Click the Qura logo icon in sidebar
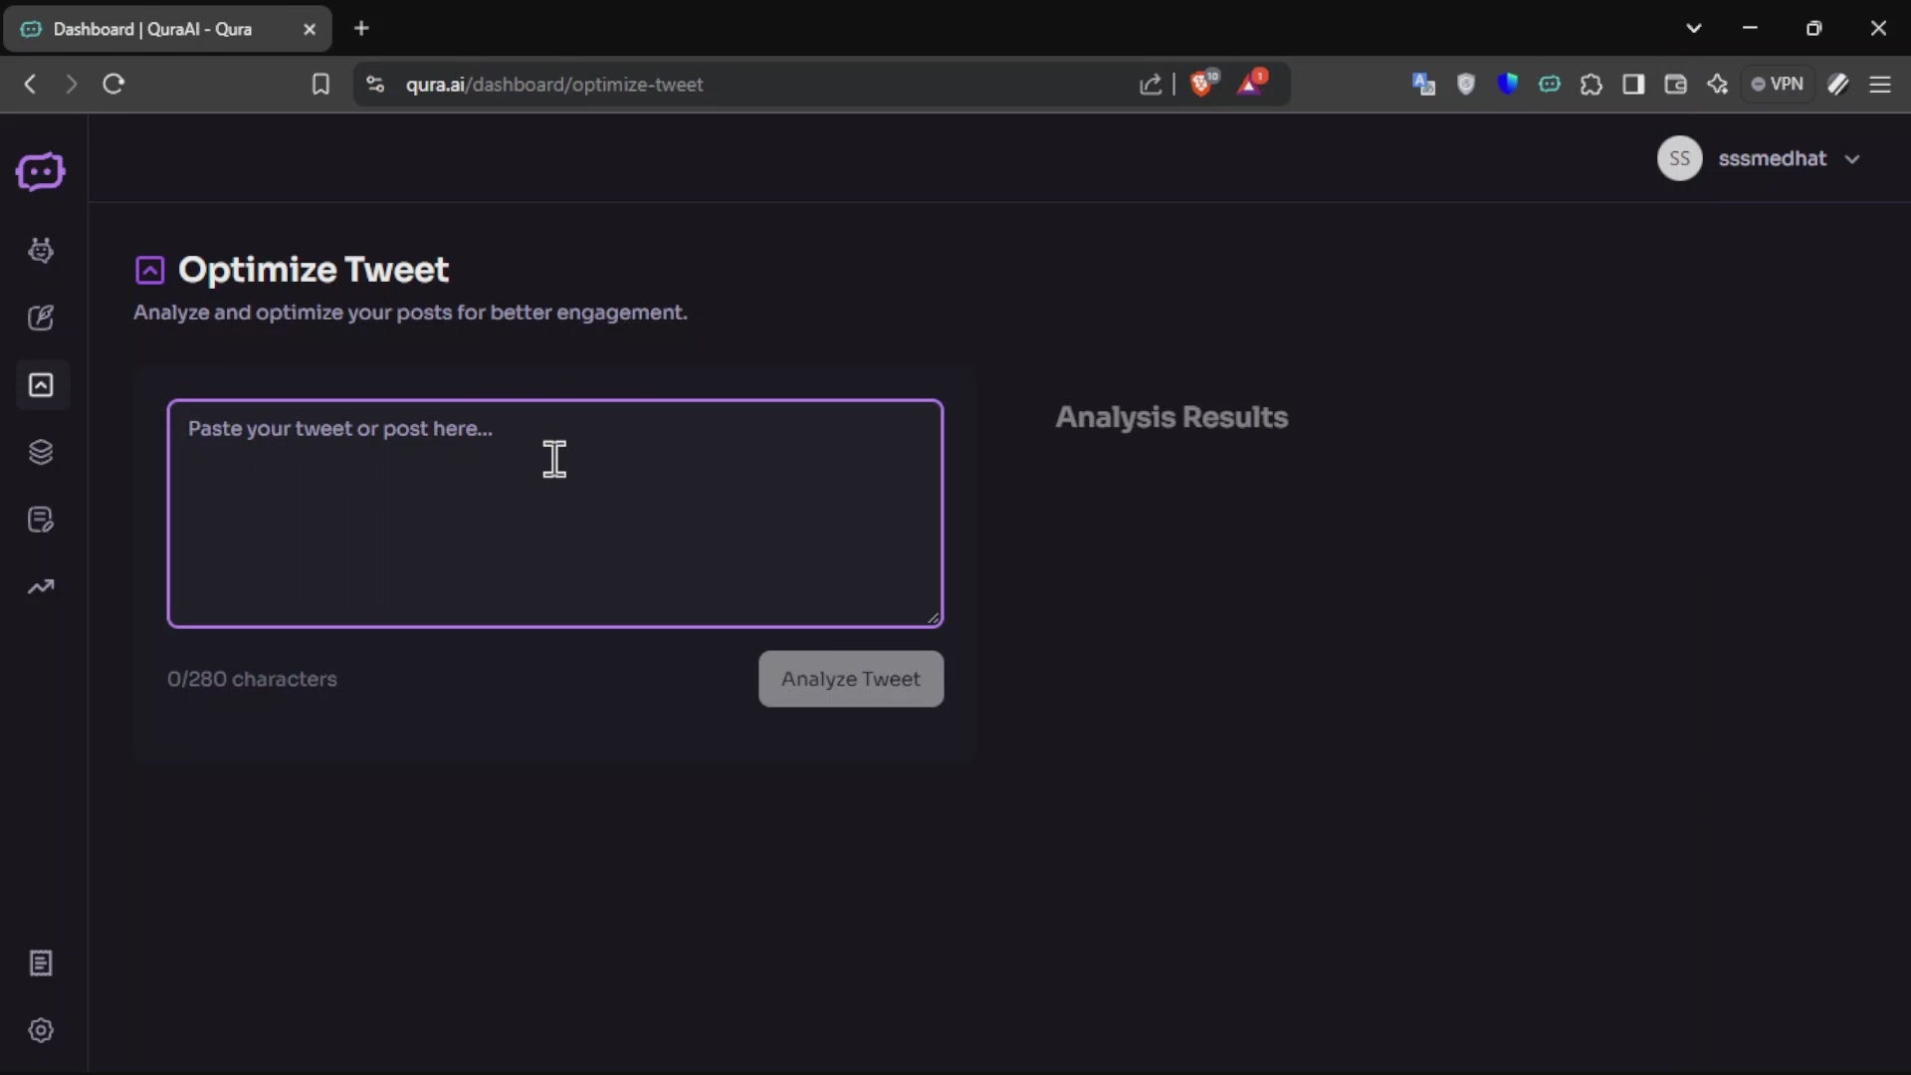Viewport: 1911px width, 1075px height. (41, 172)
